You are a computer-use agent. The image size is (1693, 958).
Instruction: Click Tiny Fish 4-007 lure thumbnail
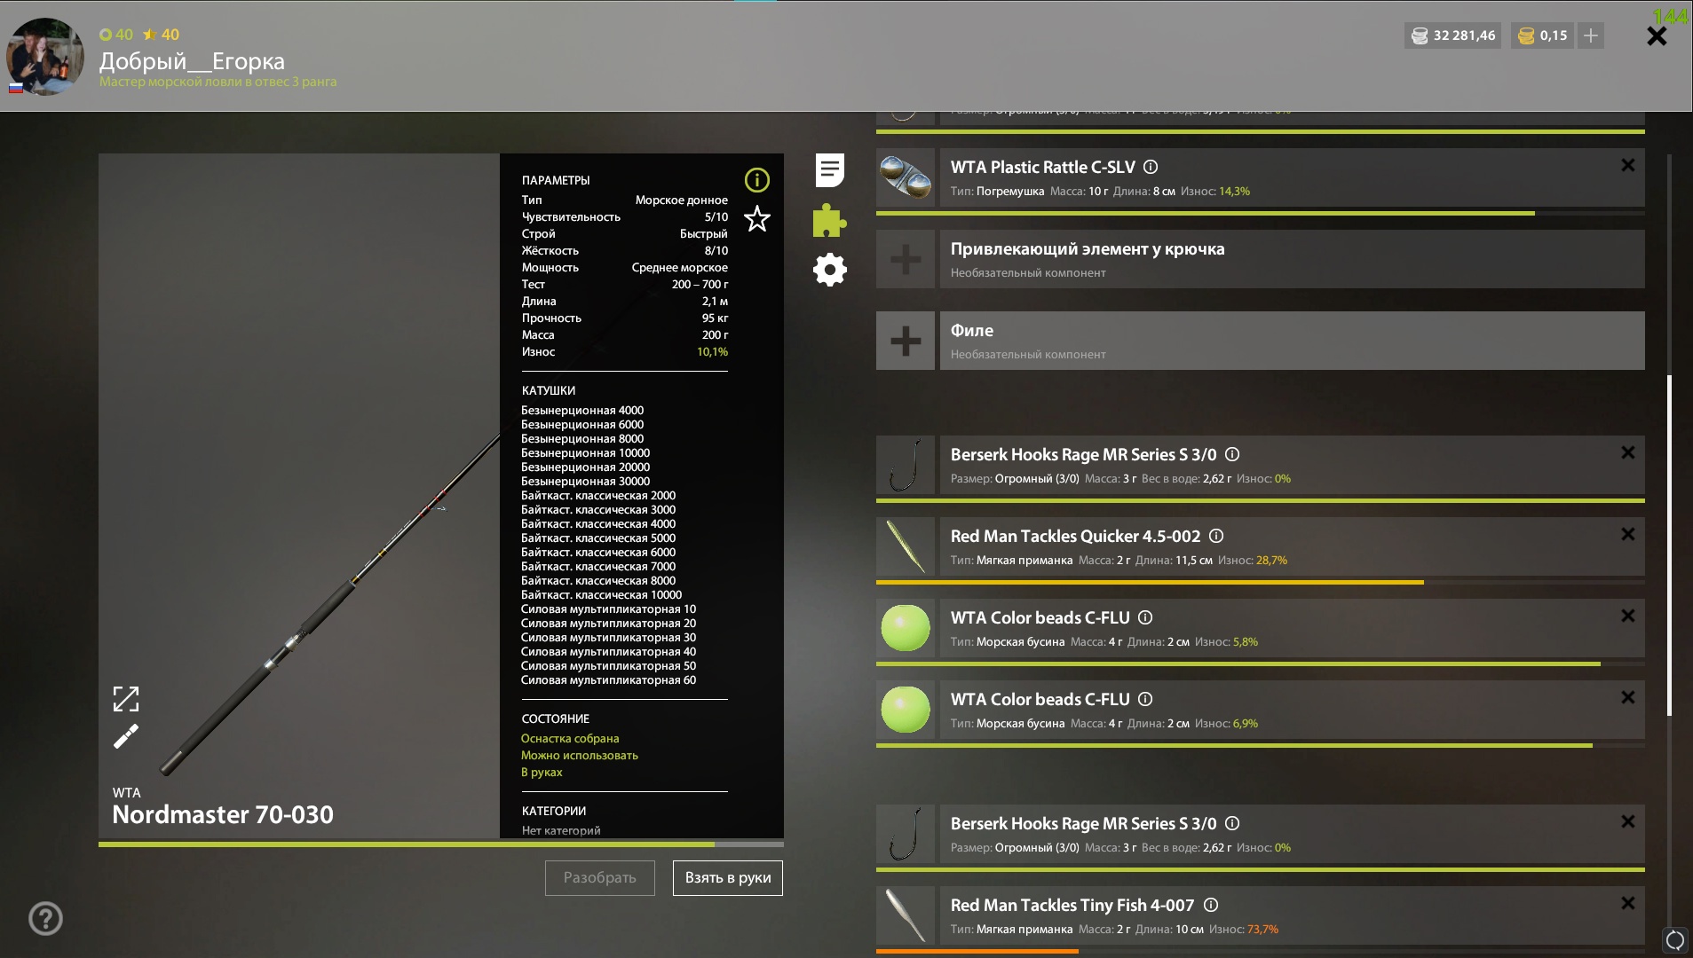click(x=906, y=915)
